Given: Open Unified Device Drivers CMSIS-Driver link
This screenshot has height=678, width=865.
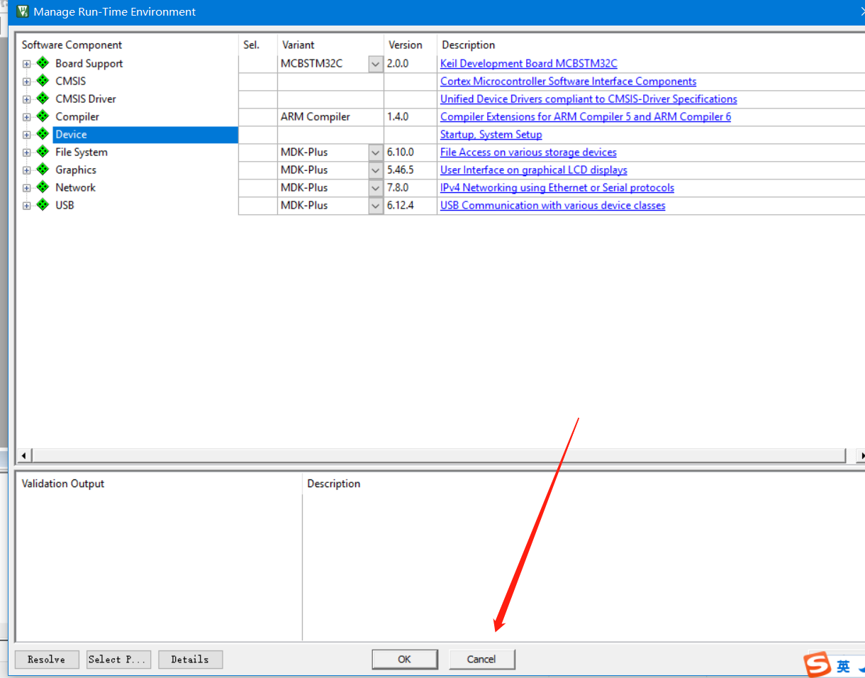Looking at the screenshot, I should (x=588, y=99).
